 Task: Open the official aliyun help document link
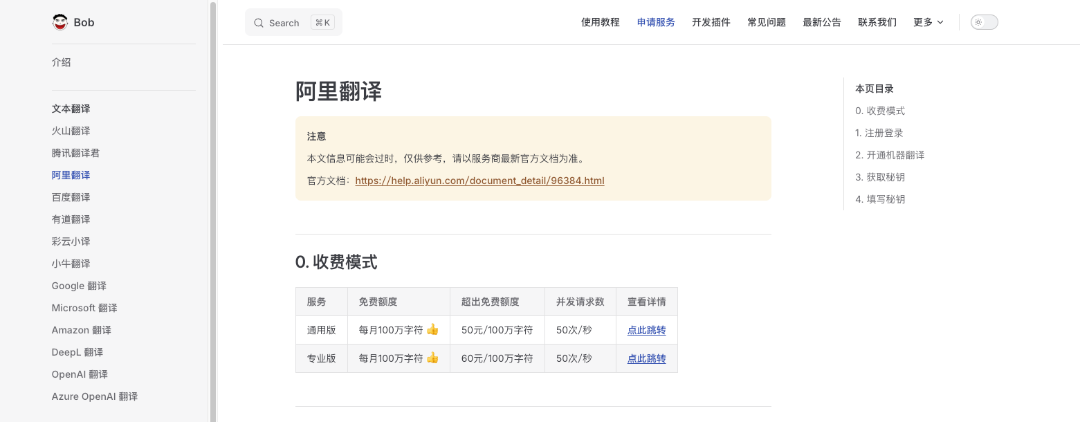point(479,181)
